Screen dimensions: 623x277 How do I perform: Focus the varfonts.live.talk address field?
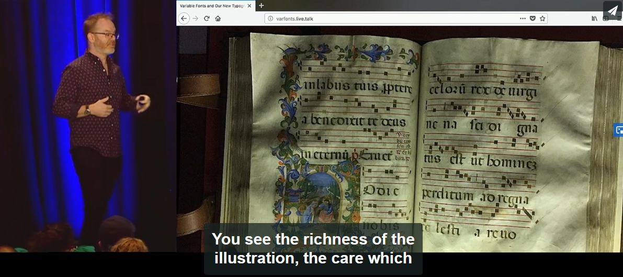pyautogui.click(x=406, y=18)
